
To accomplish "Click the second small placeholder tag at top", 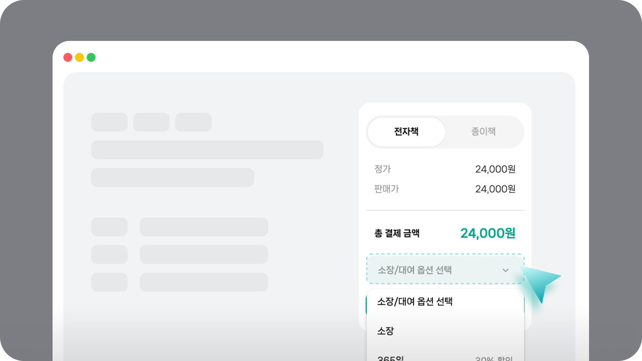I will click(x=151, y=122).
